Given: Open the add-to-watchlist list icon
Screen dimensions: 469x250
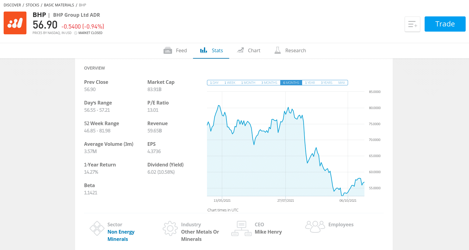Looking at the screenshot, I should pyautogui.click(x=412, y=24).
